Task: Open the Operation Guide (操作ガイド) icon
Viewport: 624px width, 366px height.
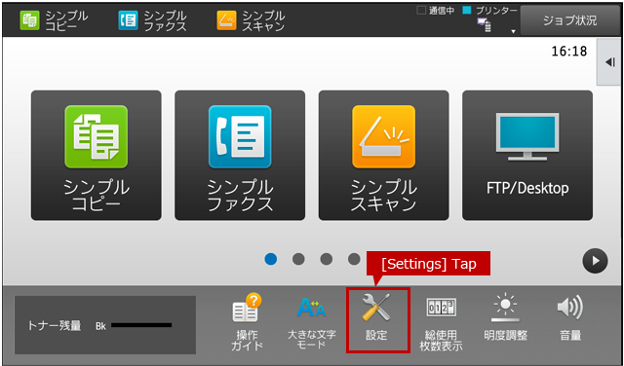Action: 247,322
